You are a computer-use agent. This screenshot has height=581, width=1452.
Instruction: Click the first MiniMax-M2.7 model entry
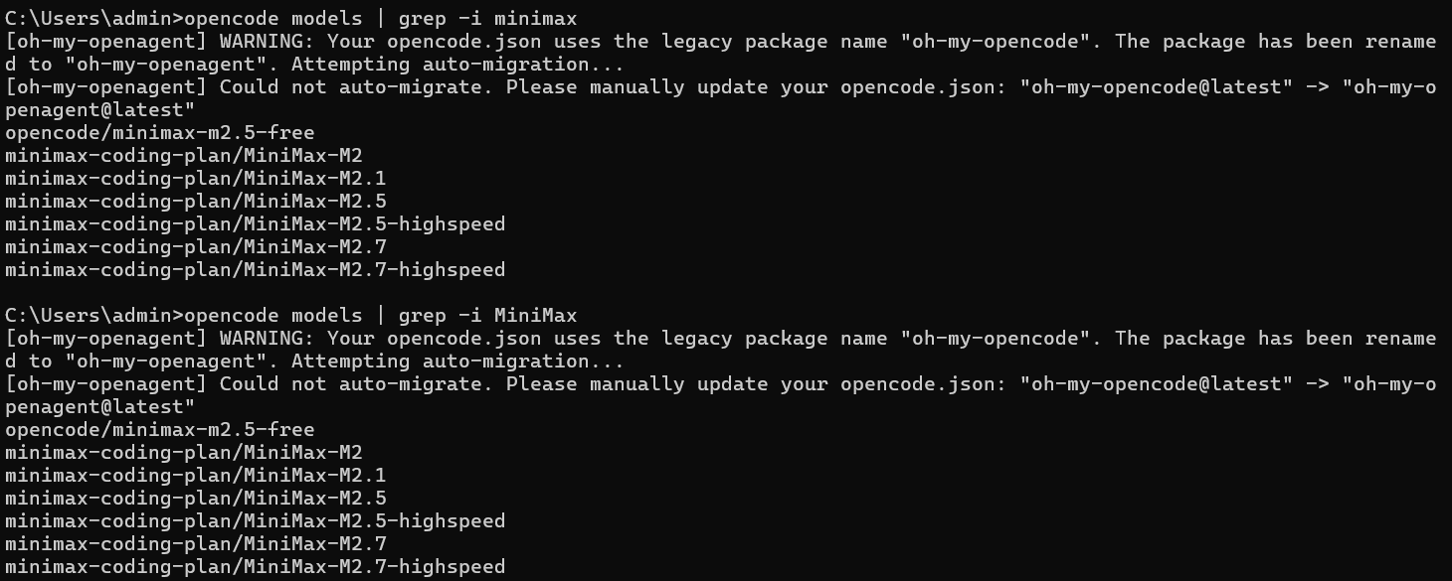[196, 246]
